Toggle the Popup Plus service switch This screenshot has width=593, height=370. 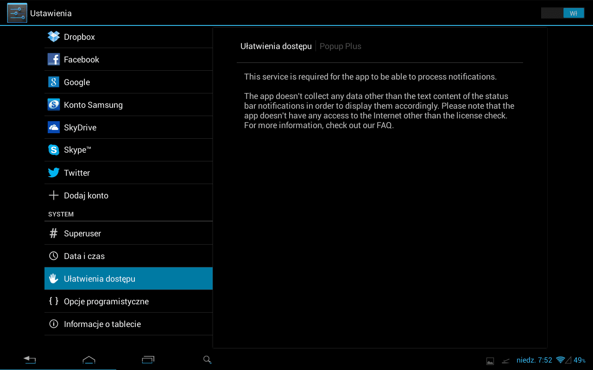click(x=562, y=13)
